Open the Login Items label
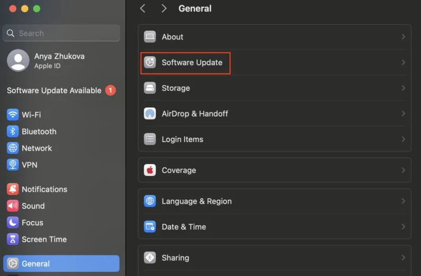Screen dimensions: 421x276 (182, 139)
